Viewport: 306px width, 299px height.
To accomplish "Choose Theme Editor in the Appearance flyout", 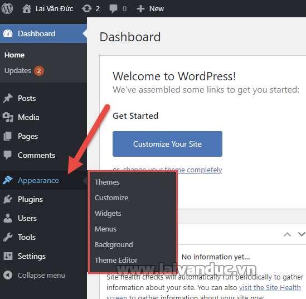I will 116,260.
